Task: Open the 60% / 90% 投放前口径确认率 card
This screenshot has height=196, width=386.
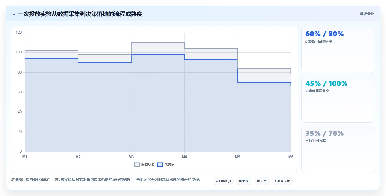Action: 338,49
